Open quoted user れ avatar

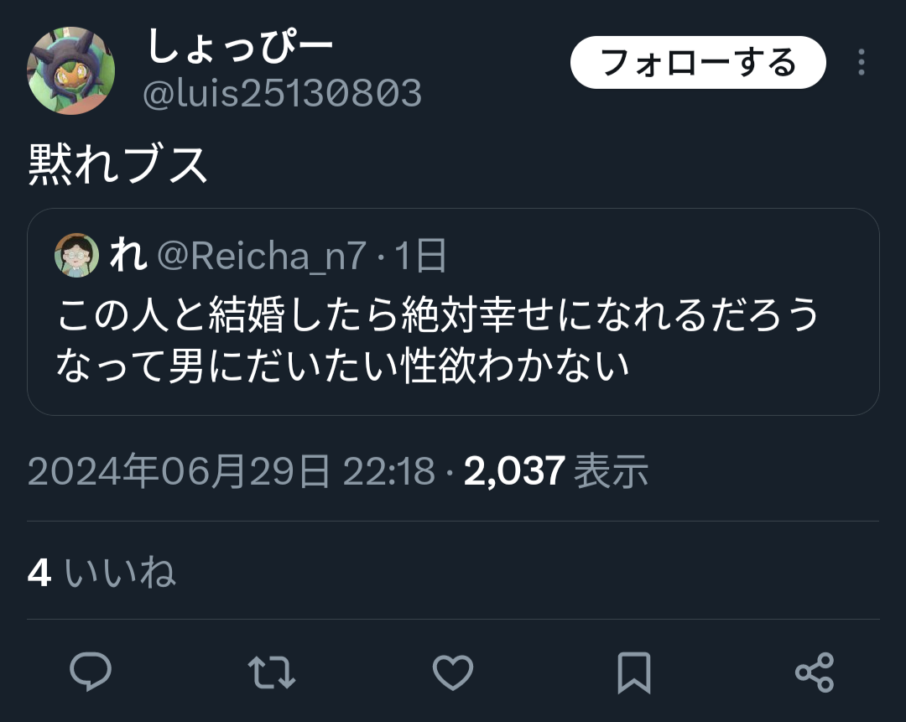point(77,255)
